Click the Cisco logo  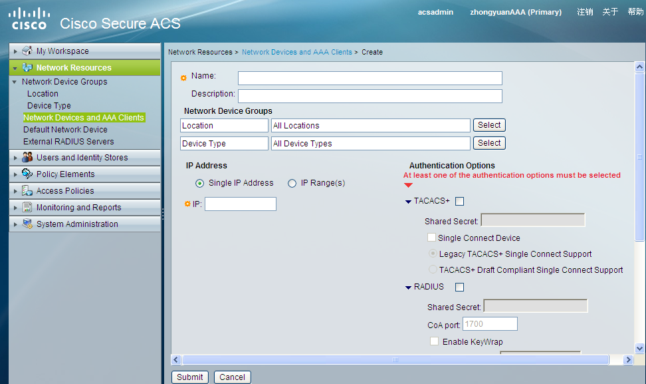[29, 19]
